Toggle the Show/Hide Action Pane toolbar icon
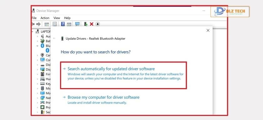263x120 pixels. click(x=69, y=24)
